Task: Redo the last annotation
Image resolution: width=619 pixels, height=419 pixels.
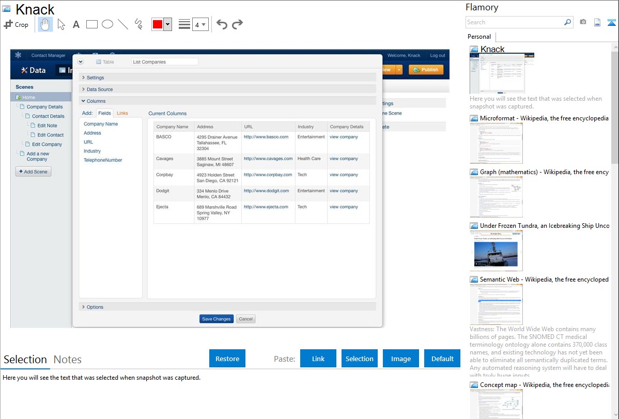Action: [237, 24]
